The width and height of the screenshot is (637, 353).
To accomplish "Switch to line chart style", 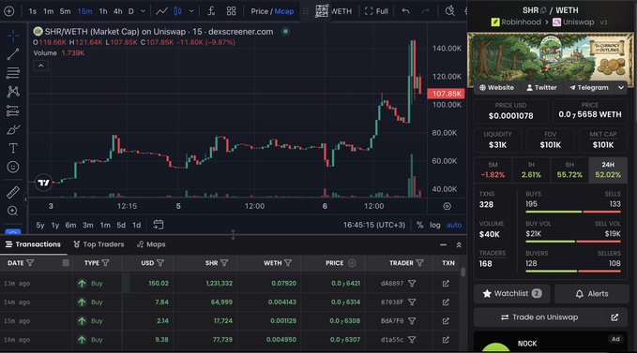I will click(x=161, y=11).
